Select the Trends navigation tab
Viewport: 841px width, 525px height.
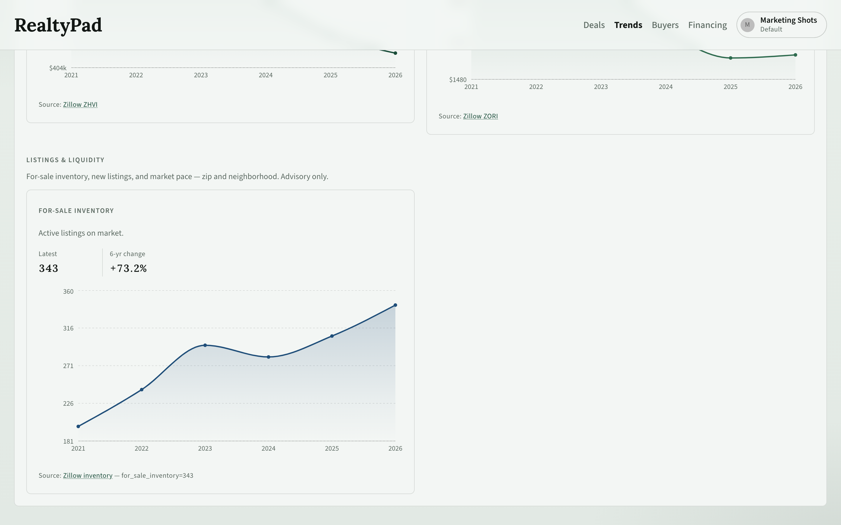pyautogui.click(x=628, y=25)
